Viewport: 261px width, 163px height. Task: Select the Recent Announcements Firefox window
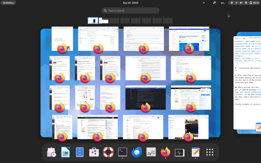click(x=85, y=68)
